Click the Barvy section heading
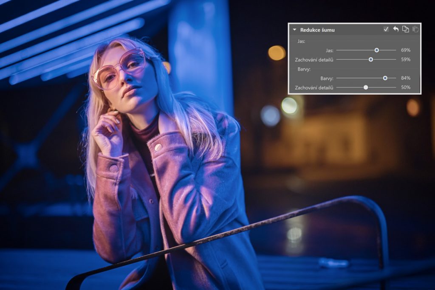Viewport: 435px width, 290px height. click(303, 69)
